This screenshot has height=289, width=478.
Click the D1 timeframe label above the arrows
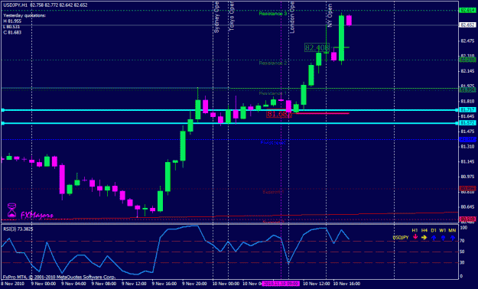pos(434,230)
